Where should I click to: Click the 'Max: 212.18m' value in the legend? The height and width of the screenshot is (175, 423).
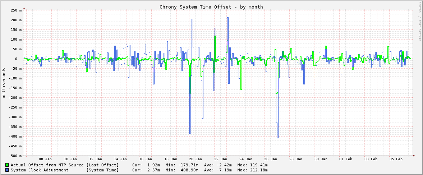(253, 170)
